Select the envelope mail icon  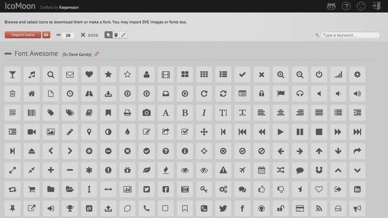pyautogui.click(x=70, y=74)
